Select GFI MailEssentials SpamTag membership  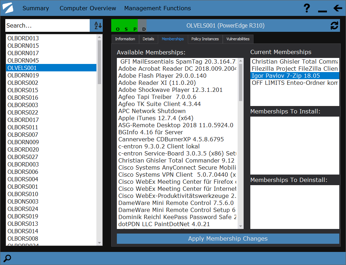(x=177, y=61)
